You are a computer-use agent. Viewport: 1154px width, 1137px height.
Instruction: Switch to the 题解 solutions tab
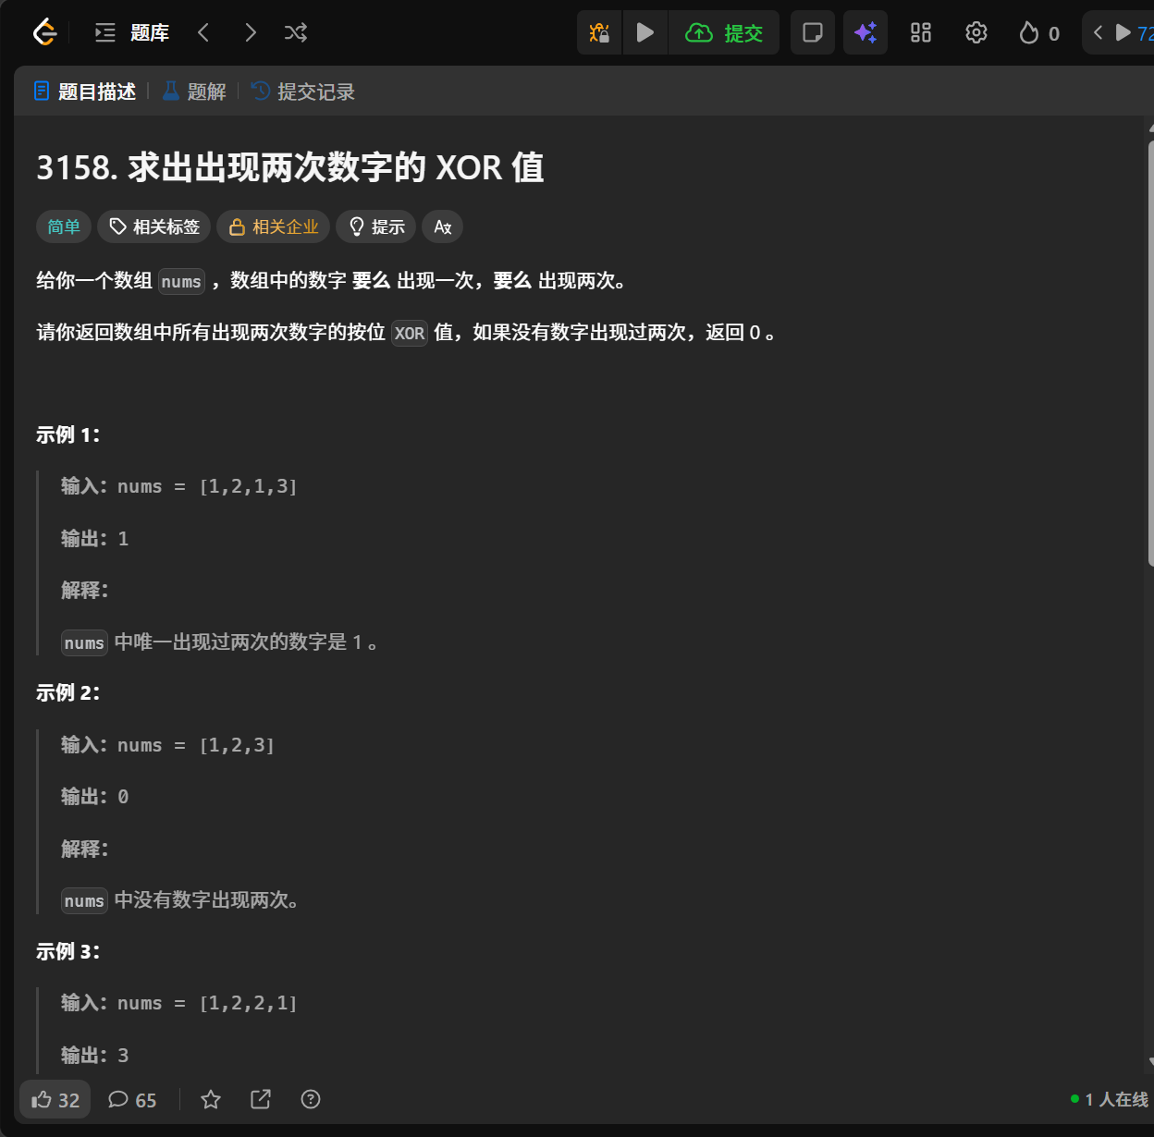click(x=194, y=92)
